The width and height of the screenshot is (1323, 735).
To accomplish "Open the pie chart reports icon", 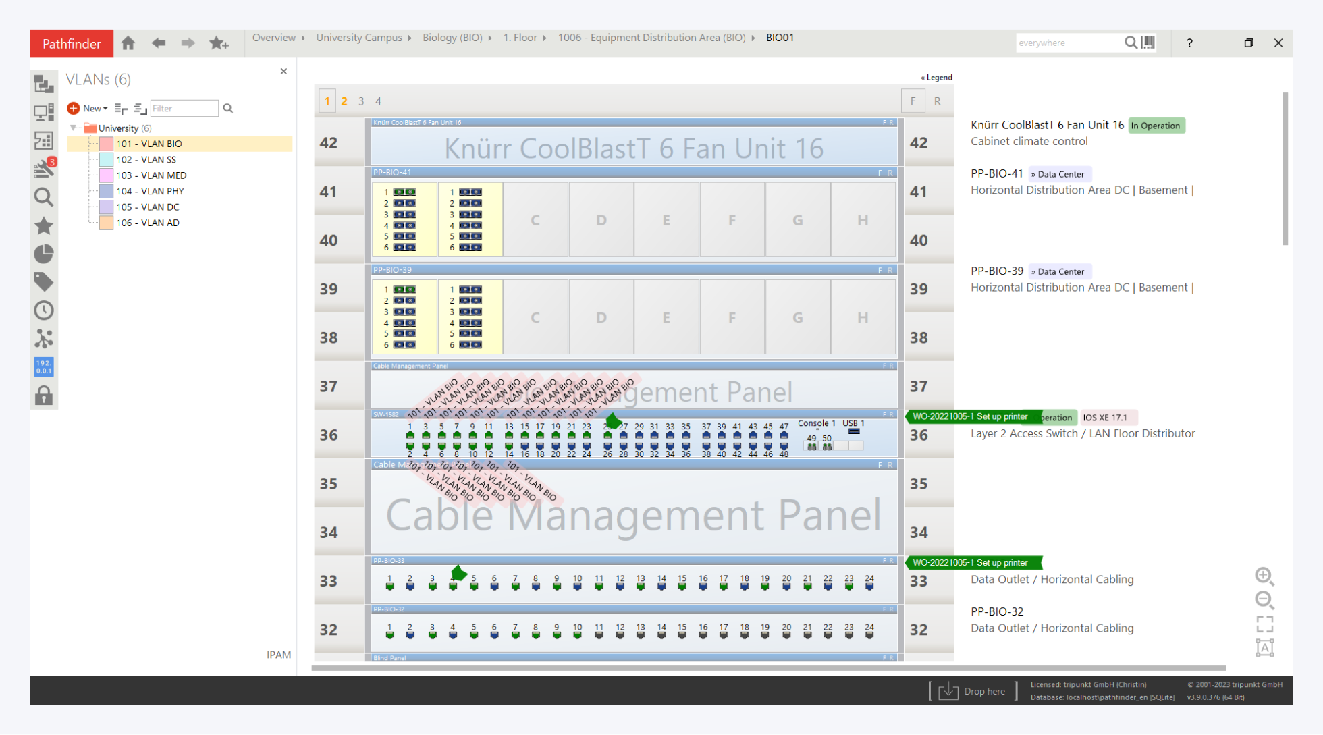I will click(x=44, y=254).
